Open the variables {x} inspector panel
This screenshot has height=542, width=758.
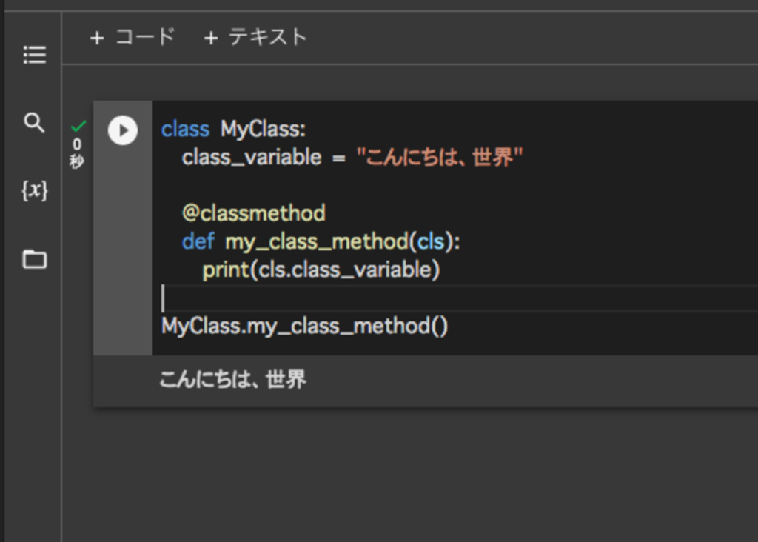34,190
